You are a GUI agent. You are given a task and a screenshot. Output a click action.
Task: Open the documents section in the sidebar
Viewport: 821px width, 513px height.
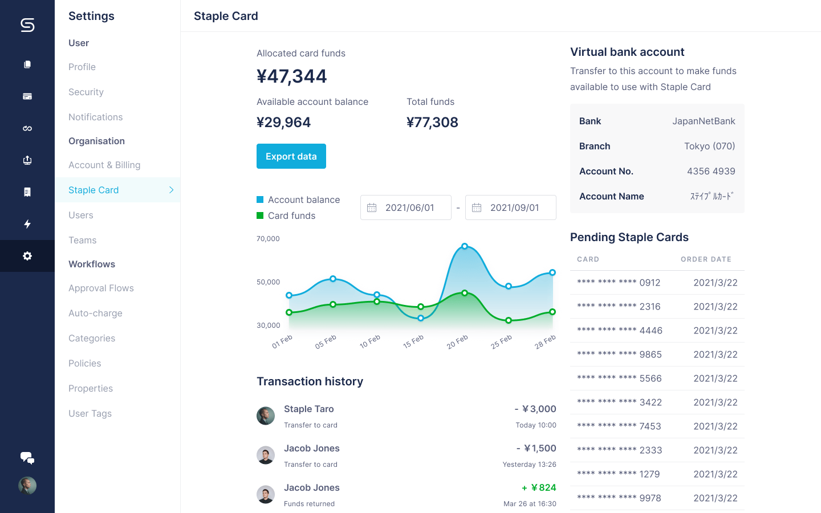27,64
